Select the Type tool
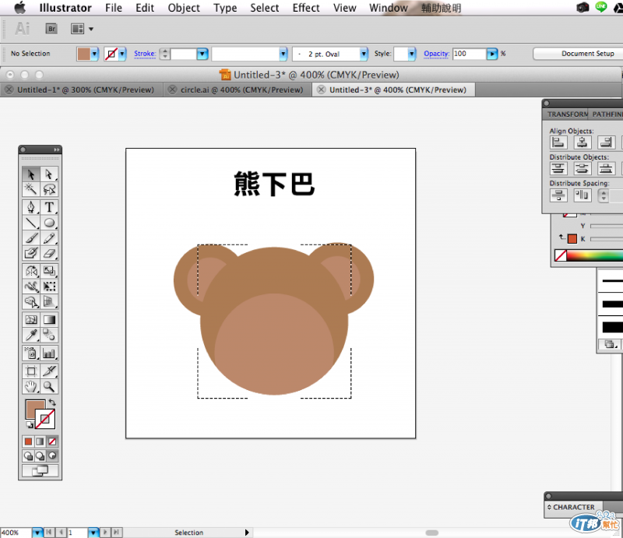Image resolution: width=623 pixels, height=538 pixels. coord(49,207)
